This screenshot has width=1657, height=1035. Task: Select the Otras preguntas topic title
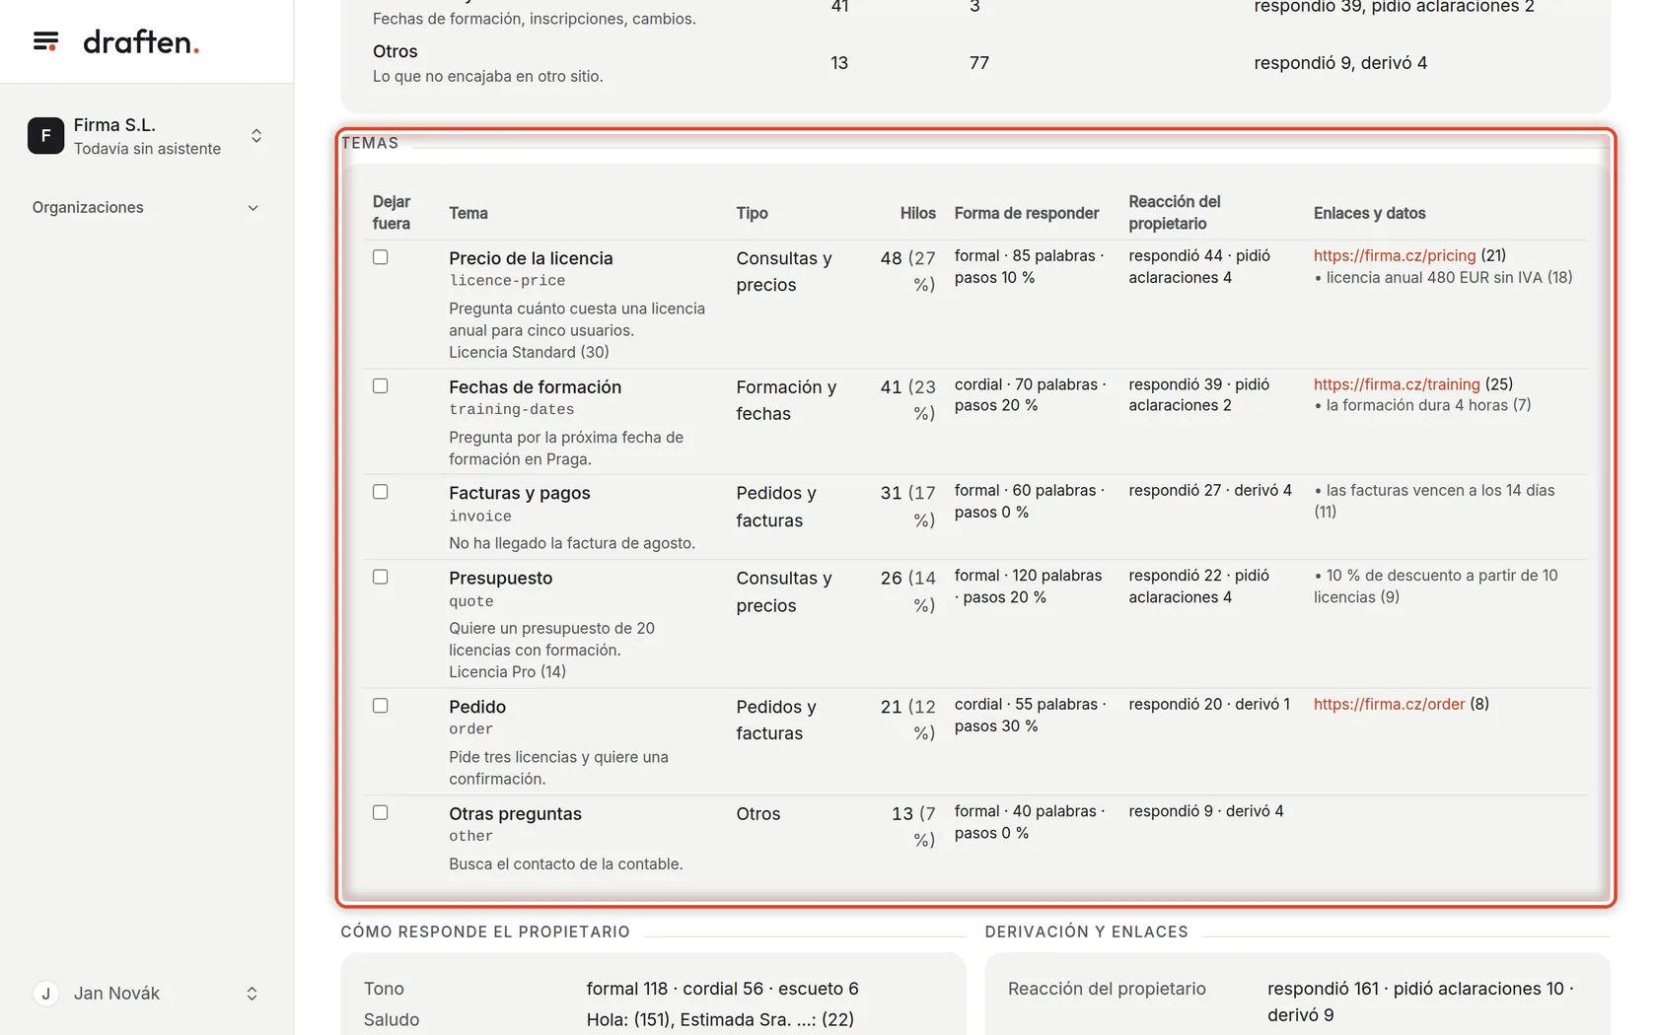515,814
